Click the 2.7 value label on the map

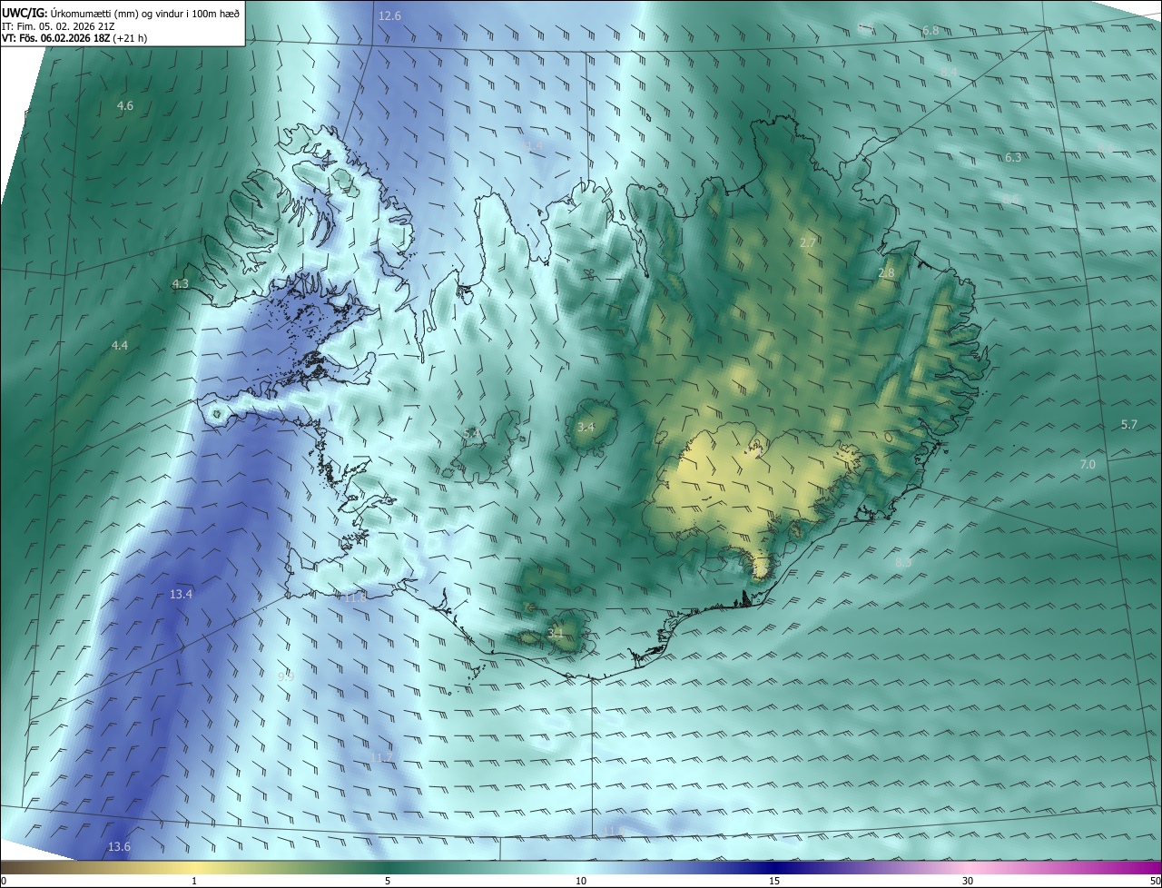pyautogui.click(x=808, y=243)
